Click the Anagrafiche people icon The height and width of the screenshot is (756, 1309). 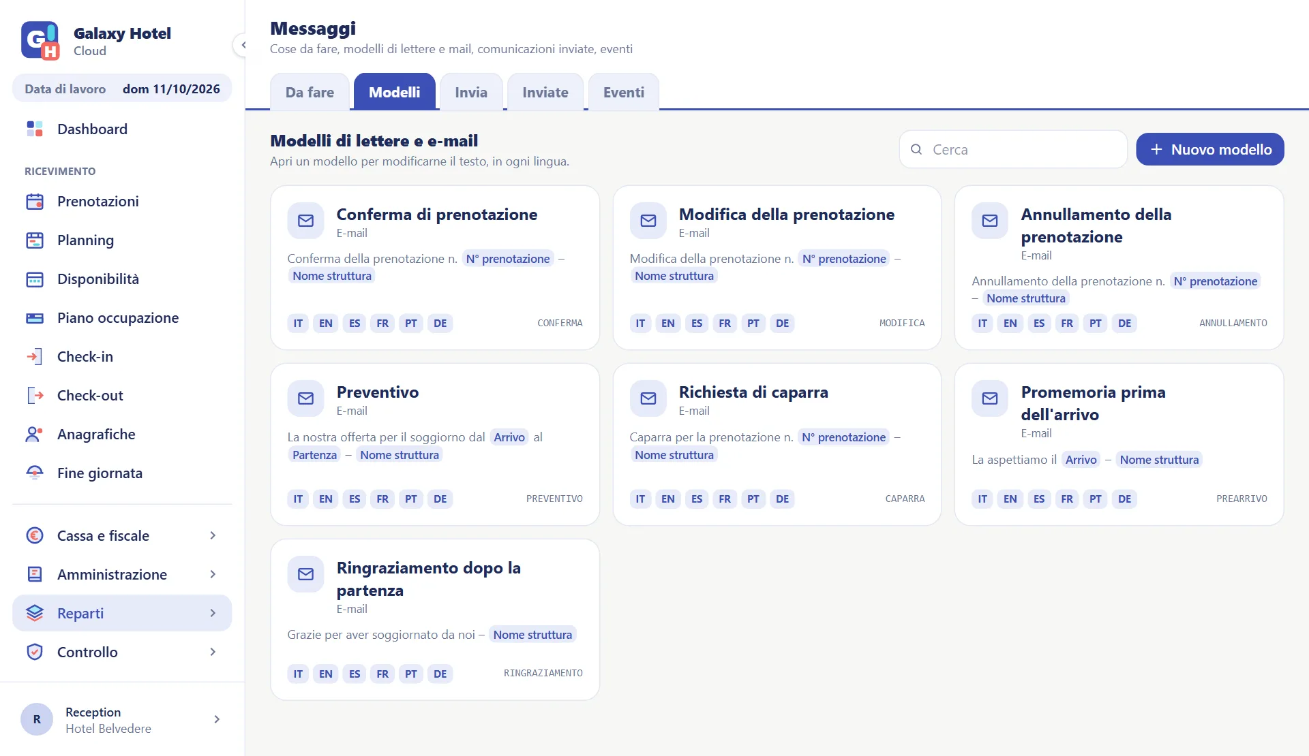(35, 434)
